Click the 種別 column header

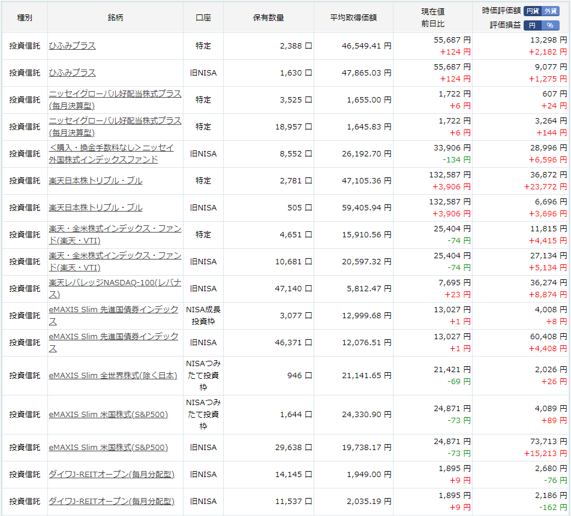point(25,18)
